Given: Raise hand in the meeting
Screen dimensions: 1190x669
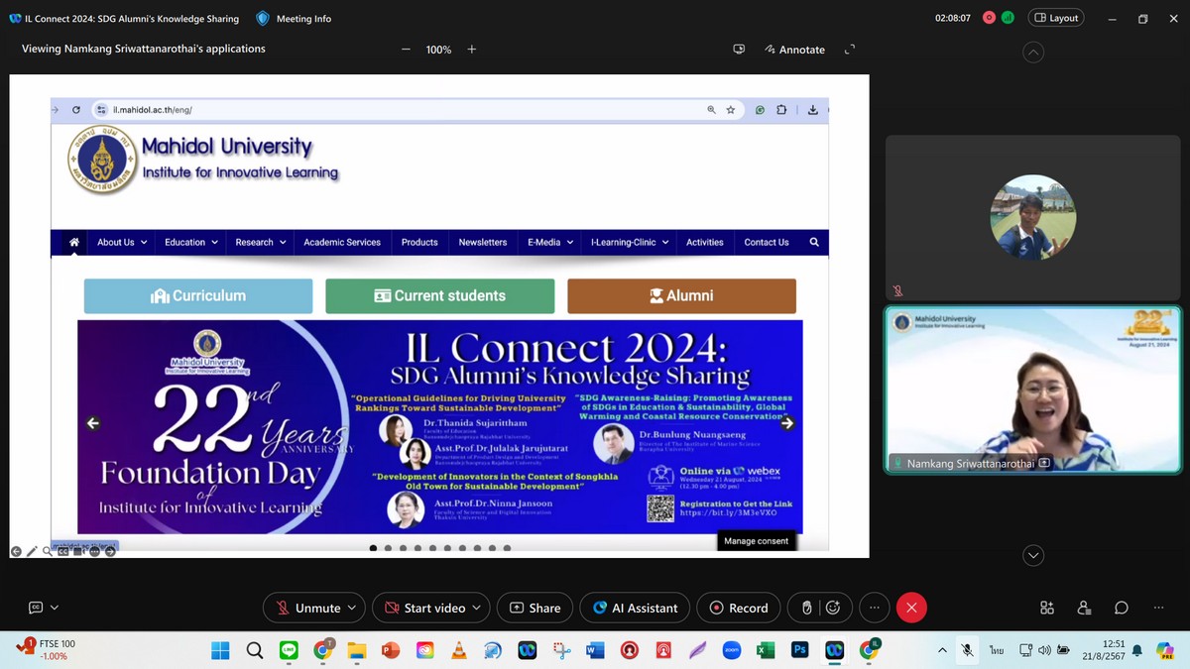Looking at the screenshot, I should (x=807, y=608).
